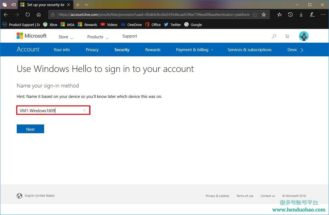
Task: Open a new tab with plus button
Action: [78, 5]
